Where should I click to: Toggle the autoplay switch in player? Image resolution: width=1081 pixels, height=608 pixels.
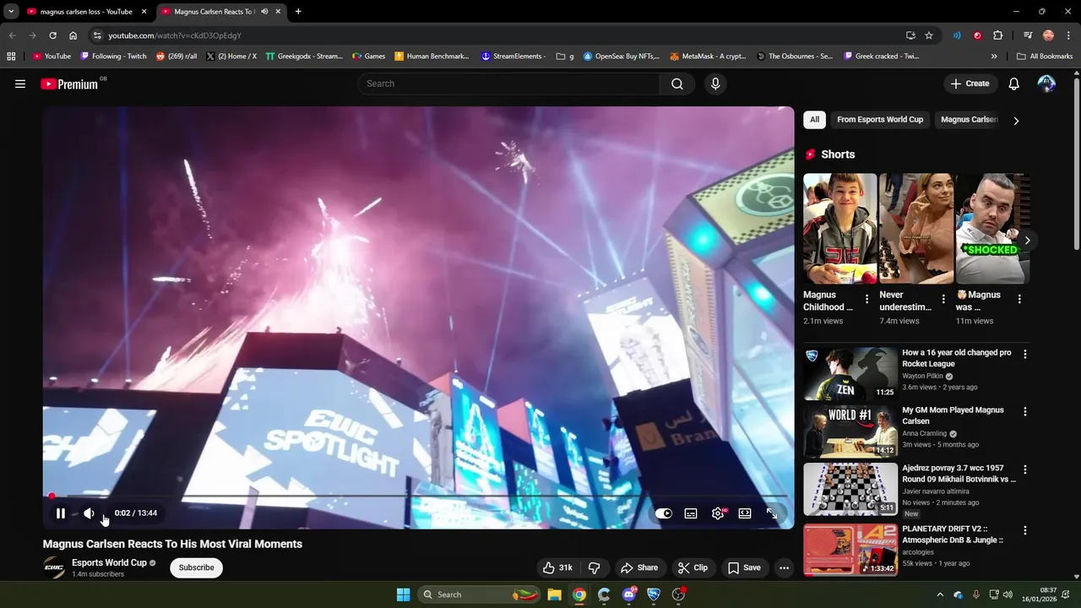(664, 513)
